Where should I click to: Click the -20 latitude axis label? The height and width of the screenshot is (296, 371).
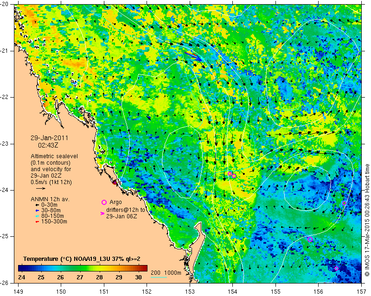(x=5, y=5)
